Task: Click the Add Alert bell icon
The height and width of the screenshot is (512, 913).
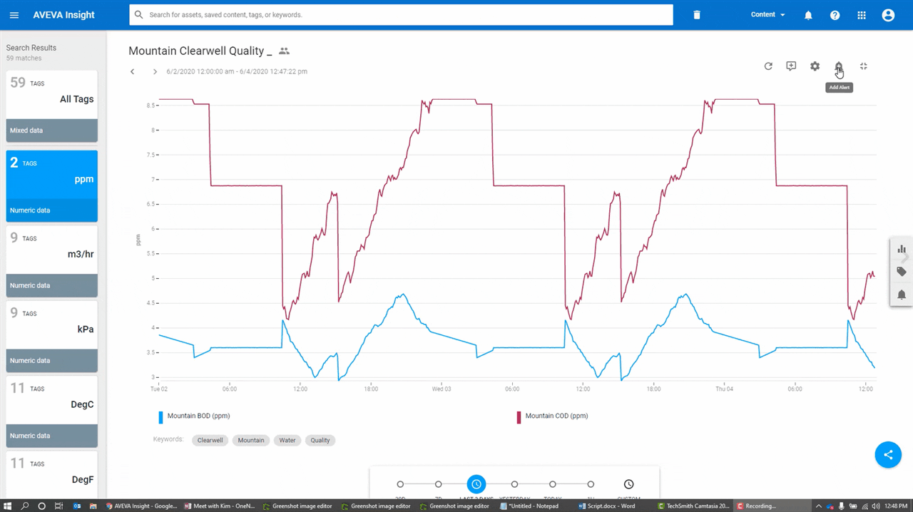Action: click(x=839, y=66)
